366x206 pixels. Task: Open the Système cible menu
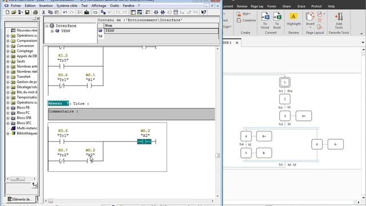click(67, 6)
